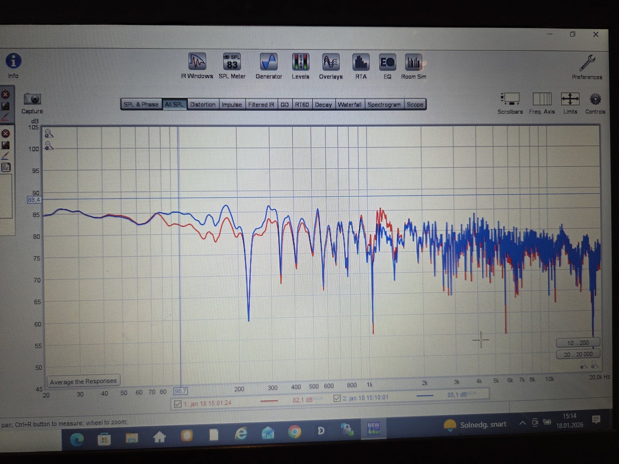619x464 pixels.
Task: Launch the signal Generator
Action: (269, 63)
